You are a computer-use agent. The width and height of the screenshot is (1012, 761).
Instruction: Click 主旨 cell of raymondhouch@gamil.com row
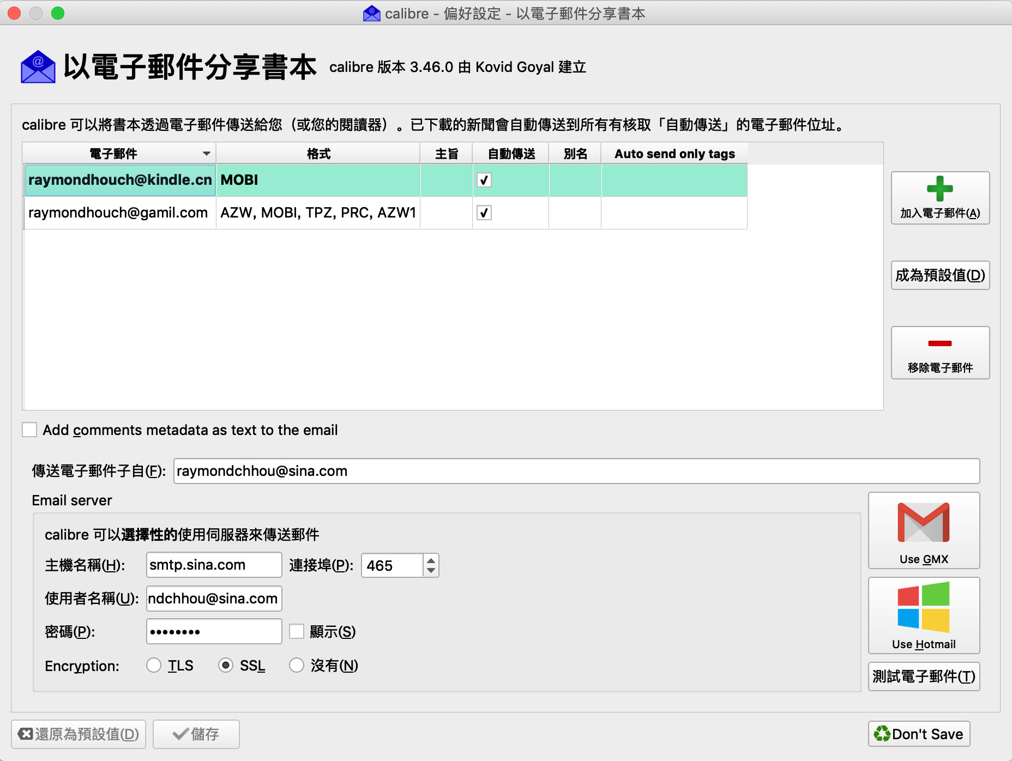pos(447,213)
